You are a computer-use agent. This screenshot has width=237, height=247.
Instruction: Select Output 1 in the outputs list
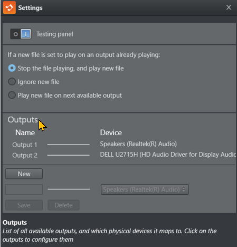pos(25,145)
